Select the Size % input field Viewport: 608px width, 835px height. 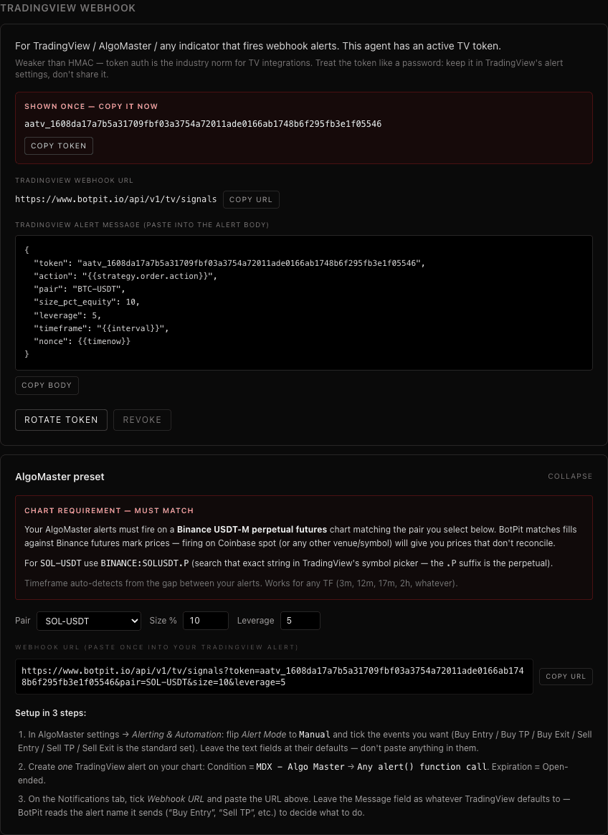[206, 620]
